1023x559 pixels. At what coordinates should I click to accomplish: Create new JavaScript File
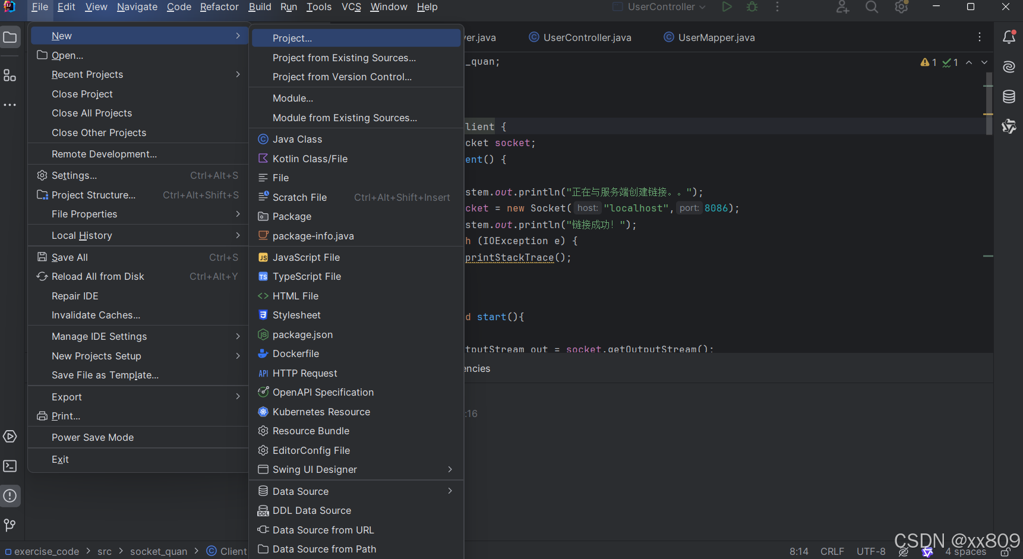click(356, 257)
